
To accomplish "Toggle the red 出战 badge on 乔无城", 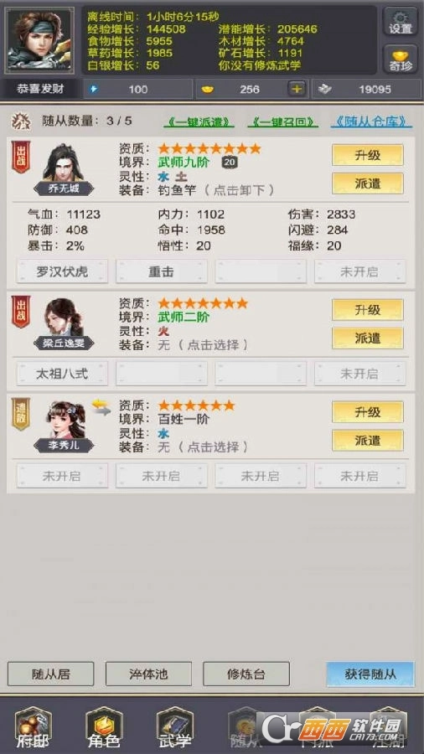I will click(21, 157).
